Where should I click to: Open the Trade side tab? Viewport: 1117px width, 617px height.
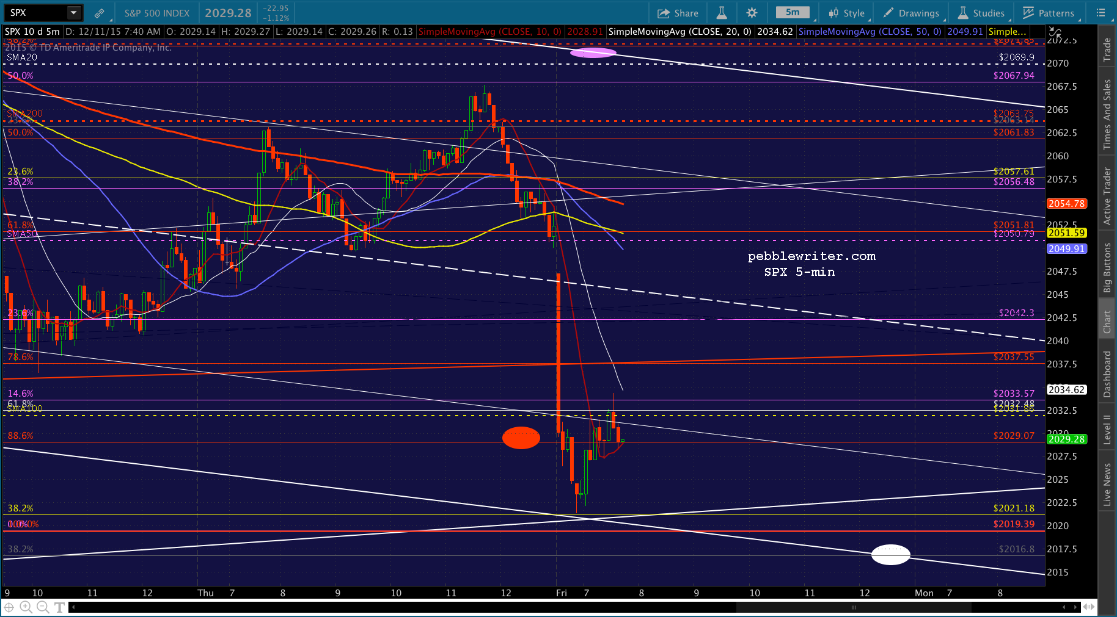[x=1107, y=50]
